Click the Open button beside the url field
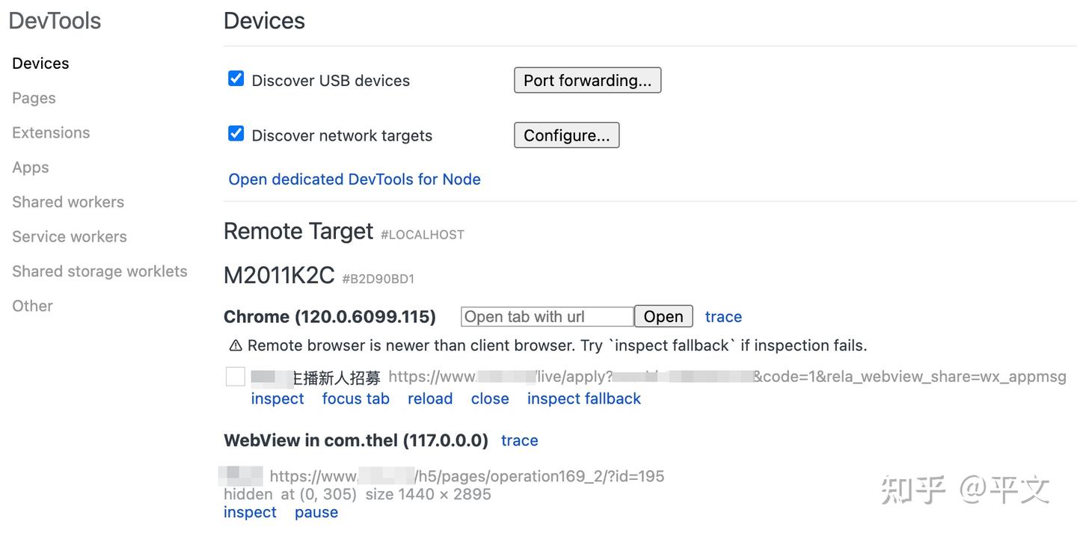This screenshot has width=1077, height=533. 663,316
